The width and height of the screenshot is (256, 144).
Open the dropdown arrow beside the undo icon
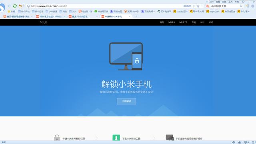23,6
